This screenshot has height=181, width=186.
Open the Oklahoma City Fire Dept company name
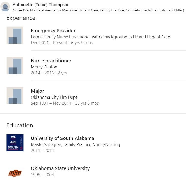(54, 97)
